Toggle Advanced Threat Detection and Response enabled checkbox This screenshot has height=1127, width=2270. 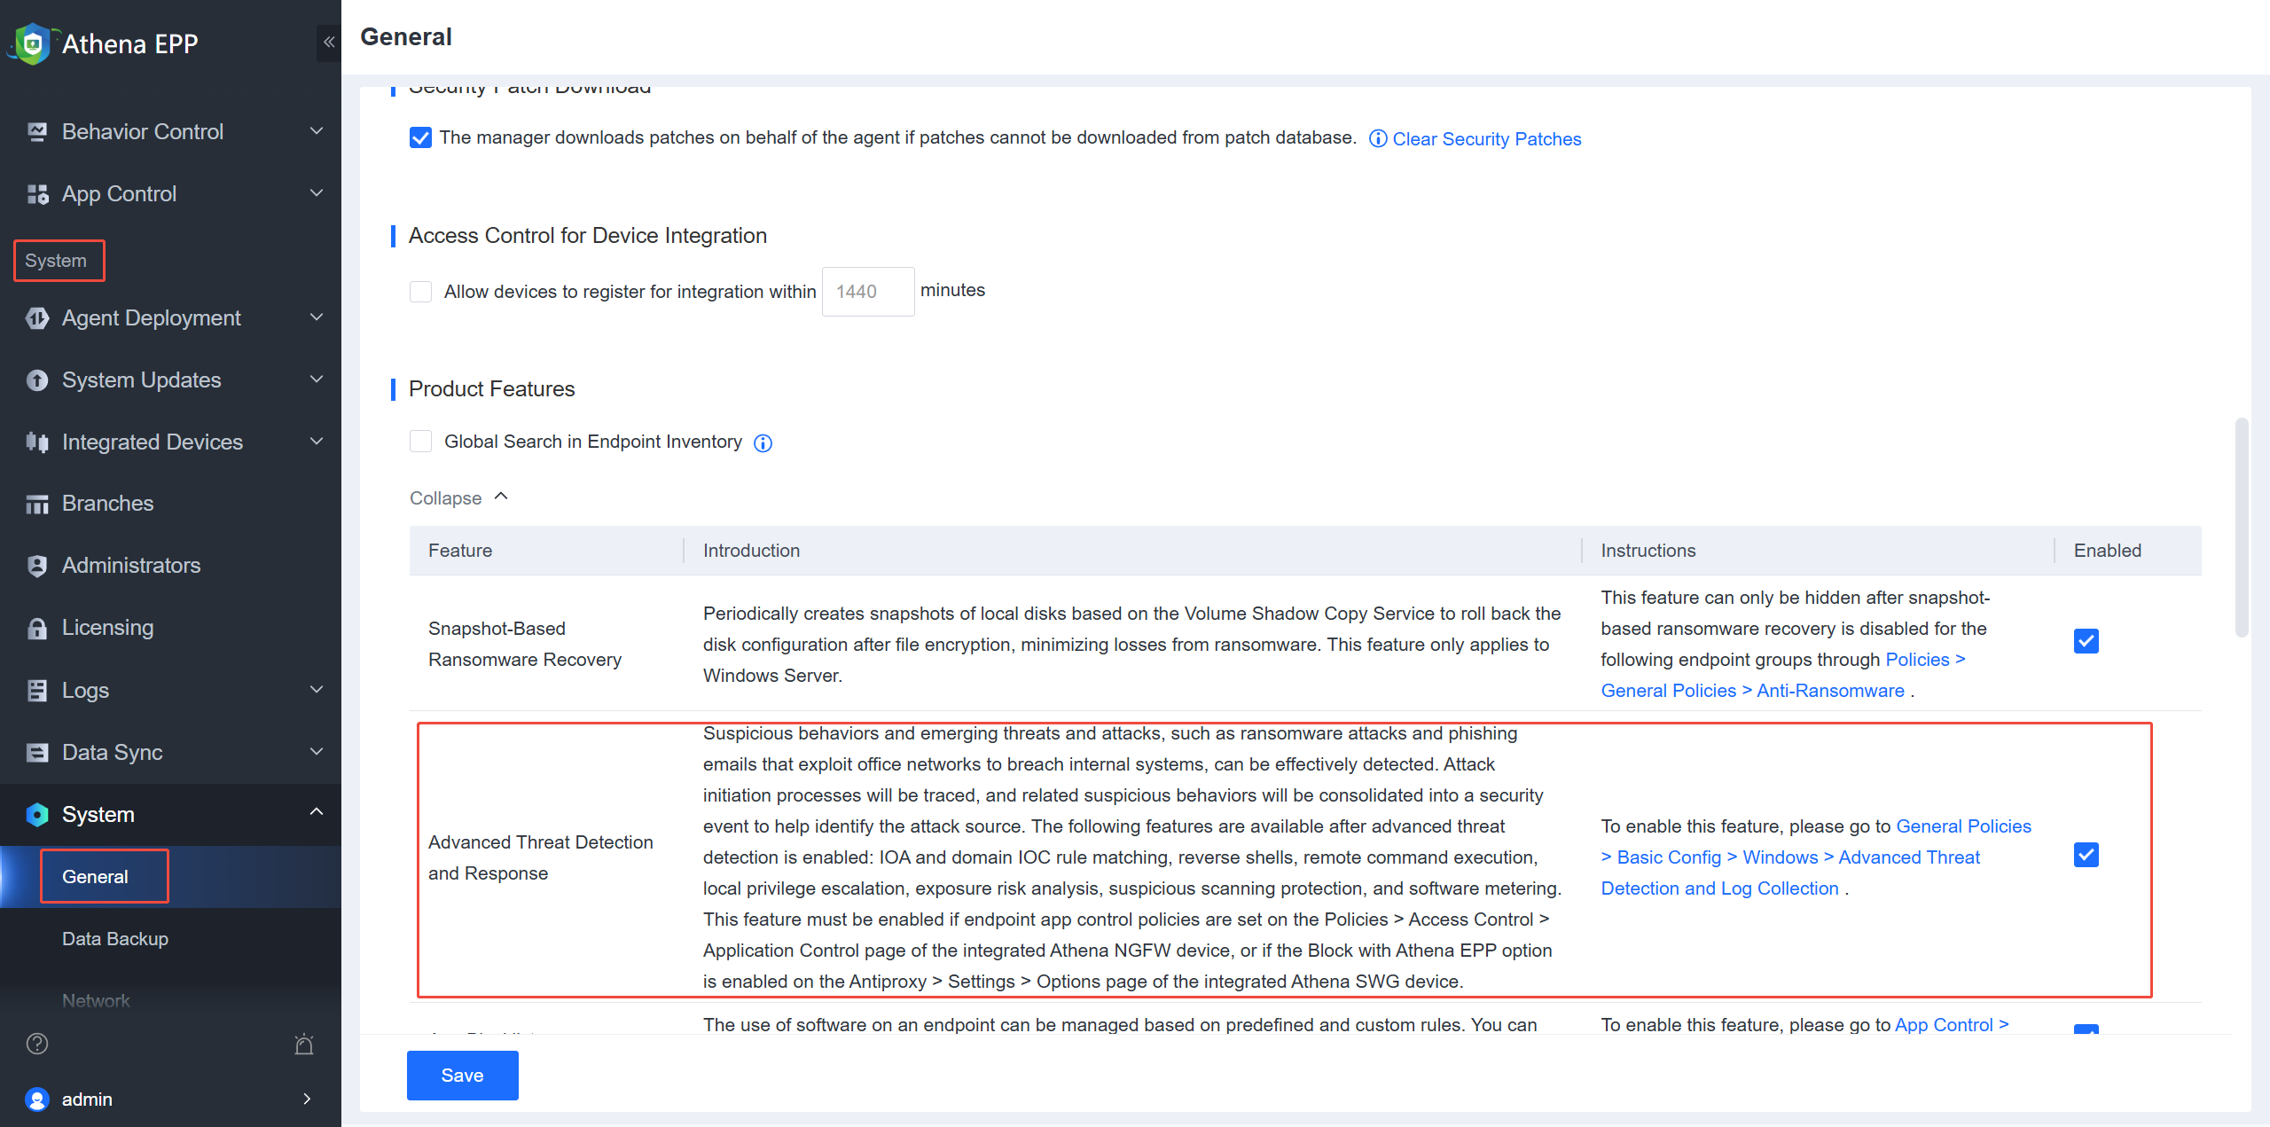coord(2086,855)
